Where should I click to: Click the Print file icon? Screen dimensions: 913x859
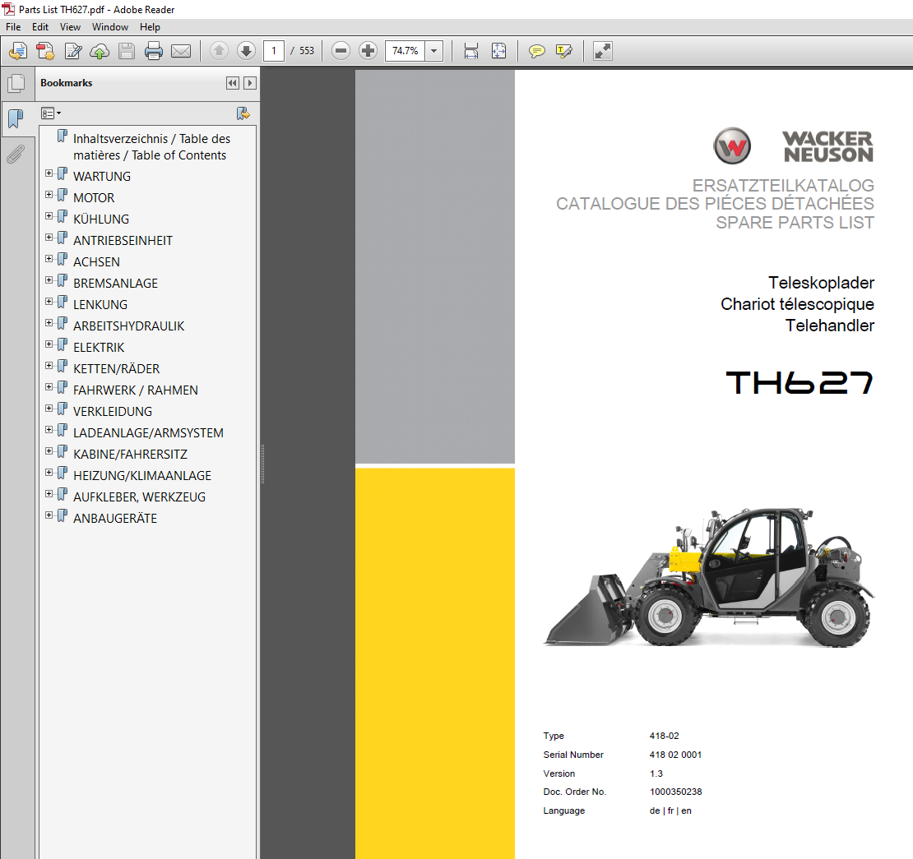click(x=154, y=51)
